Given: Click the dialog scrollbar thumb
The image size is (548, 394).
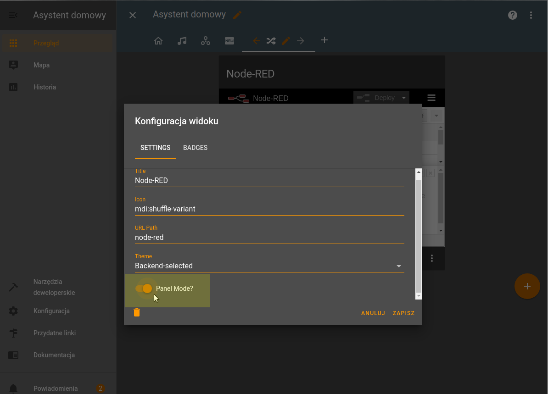Looking at the screenshot, I should tap(419, 236).
